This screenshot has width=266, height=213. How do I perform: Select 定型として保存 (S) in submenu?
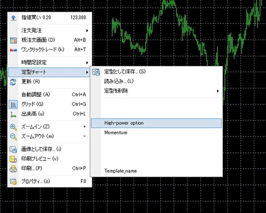tap(156, 72)
